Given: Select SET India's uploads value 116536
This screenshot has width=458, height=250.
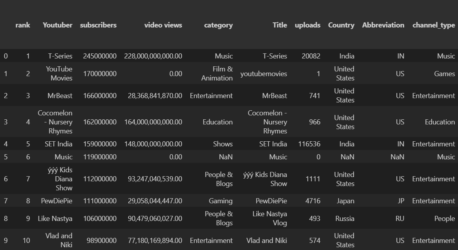Looking at the screenshot, I should point(309,144).
